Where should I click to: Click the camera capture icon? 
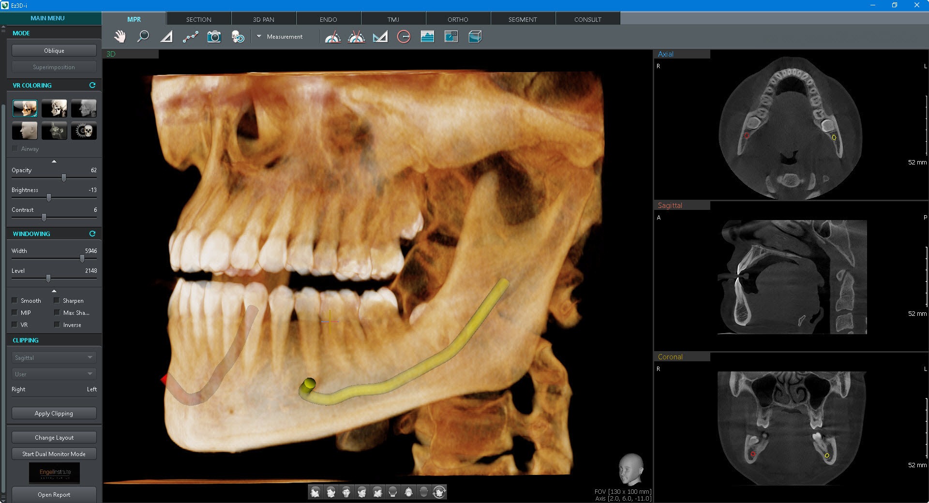point(214,37)
